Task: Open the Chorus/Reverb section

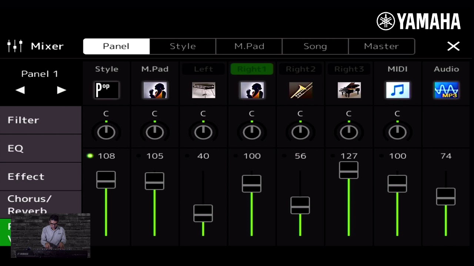Action: point(40,204)
